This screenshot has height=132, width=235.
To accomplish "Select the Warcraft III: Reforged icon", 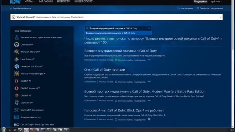I will tap(17, 74).
